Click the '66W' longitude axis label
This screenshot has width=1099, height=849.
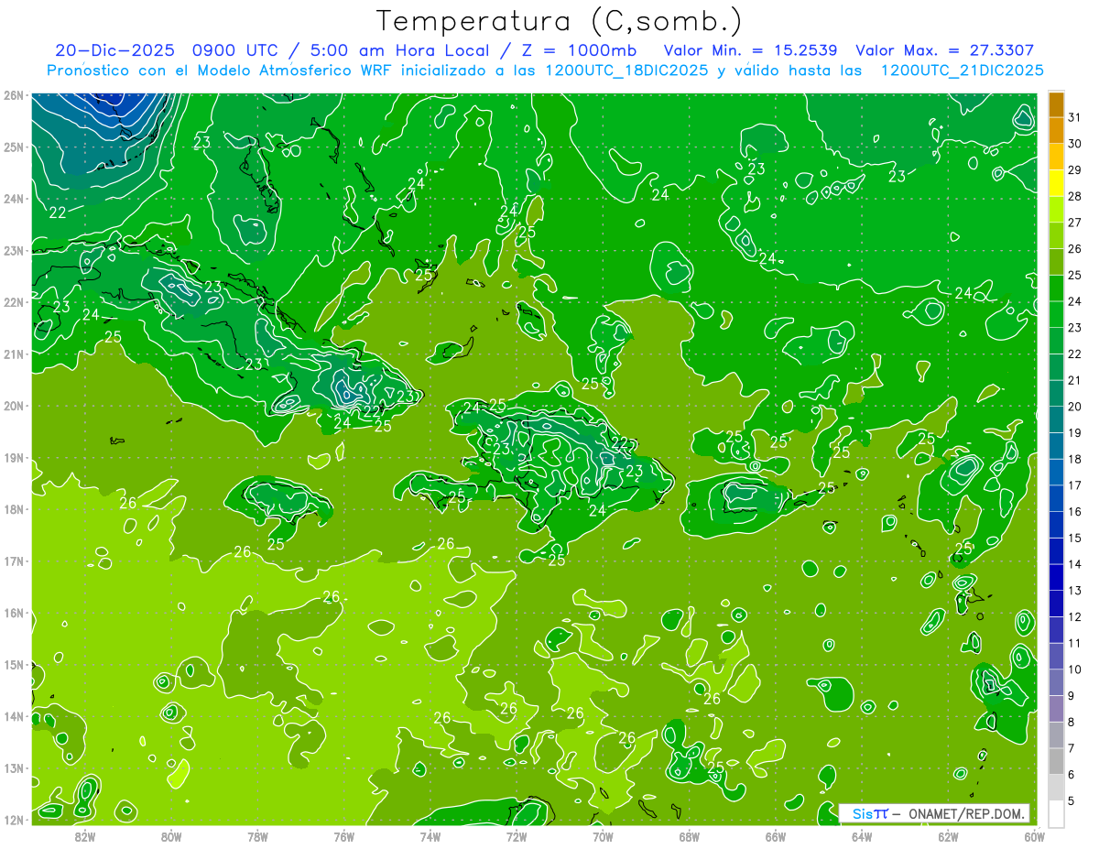tap(775, 835)
